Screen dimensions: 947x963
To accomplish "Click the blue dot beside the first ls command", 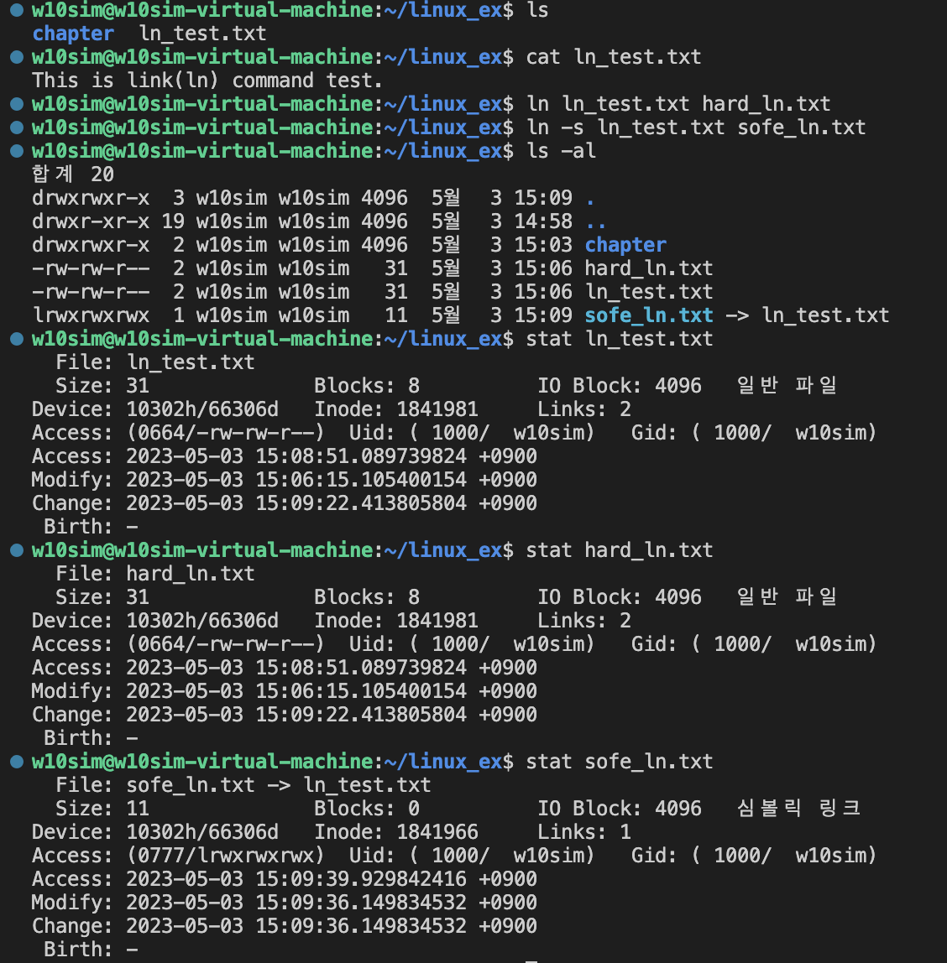I will pyautogui.click(x=17, y=9).
